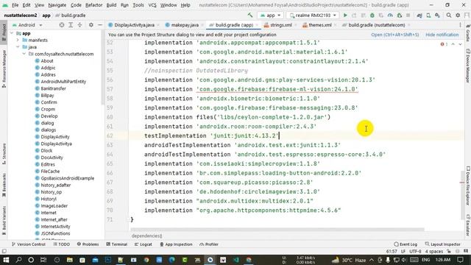Image resolution: width=471 pixels, height=265 pixels.
Task: Click the Make Project hammer icon
Action: point(250,15)
